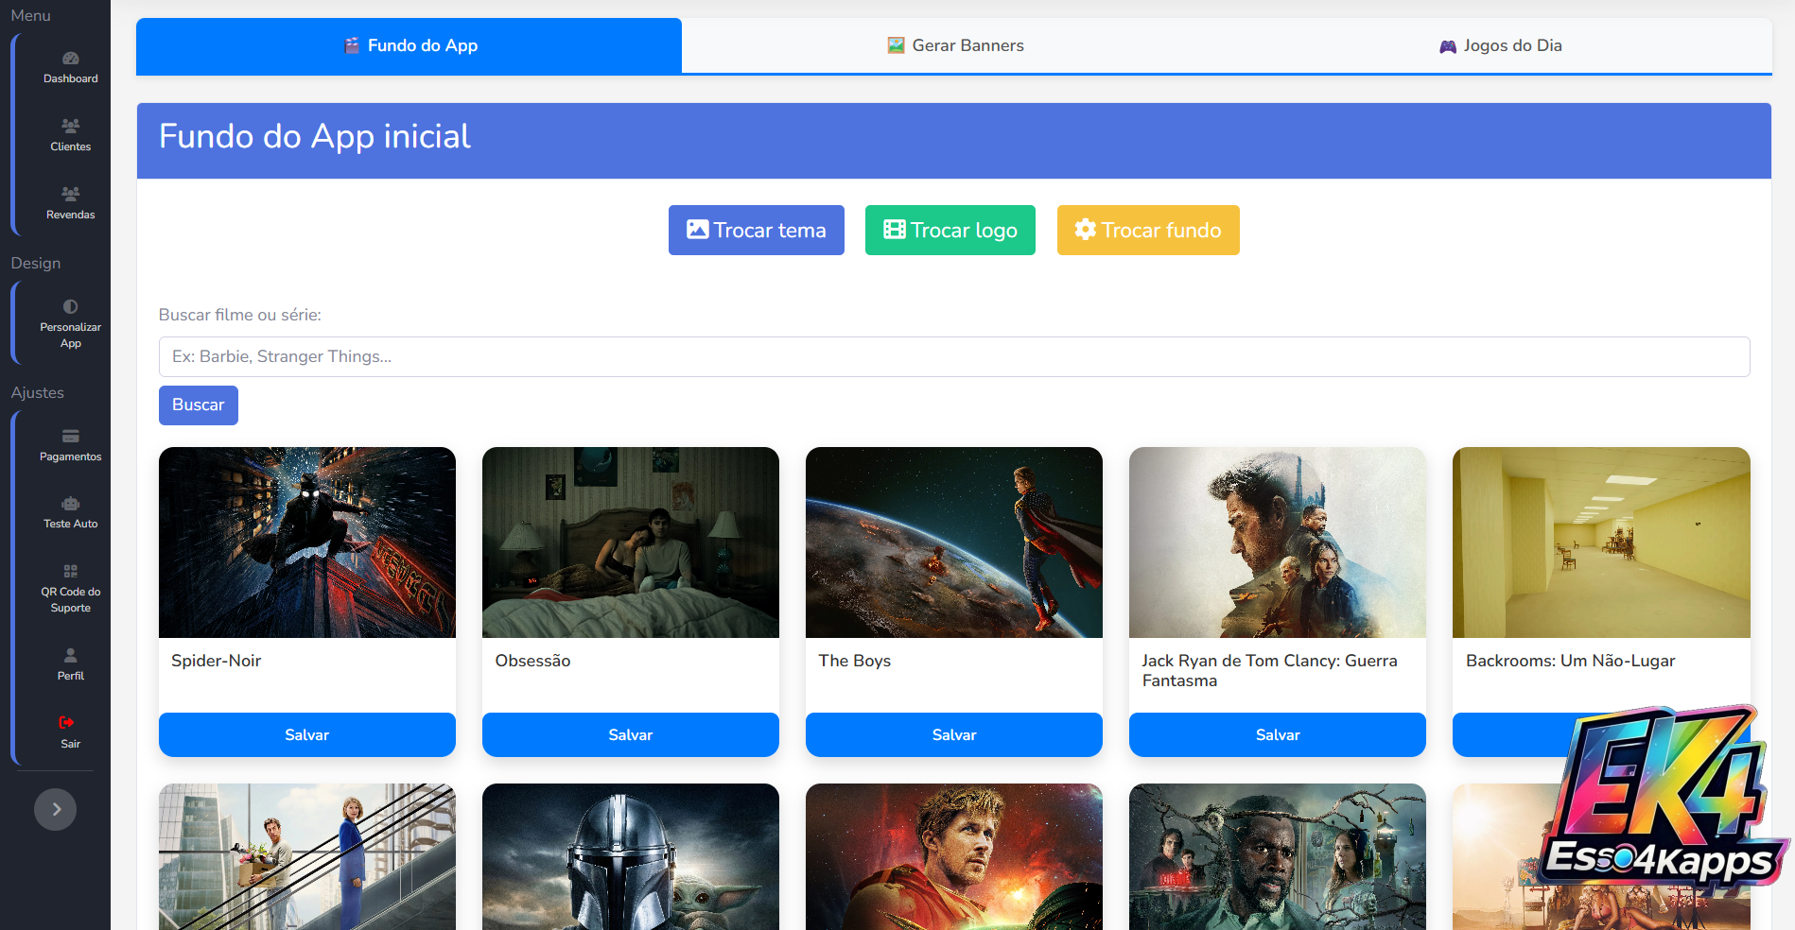Click the image icon in Trocar tema button
This screenshot has width=1795, height=930.
[697, 230]
